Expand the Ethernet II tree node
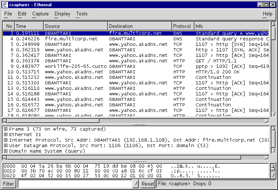This screenshot has height=190, width=278. (6, 135)
